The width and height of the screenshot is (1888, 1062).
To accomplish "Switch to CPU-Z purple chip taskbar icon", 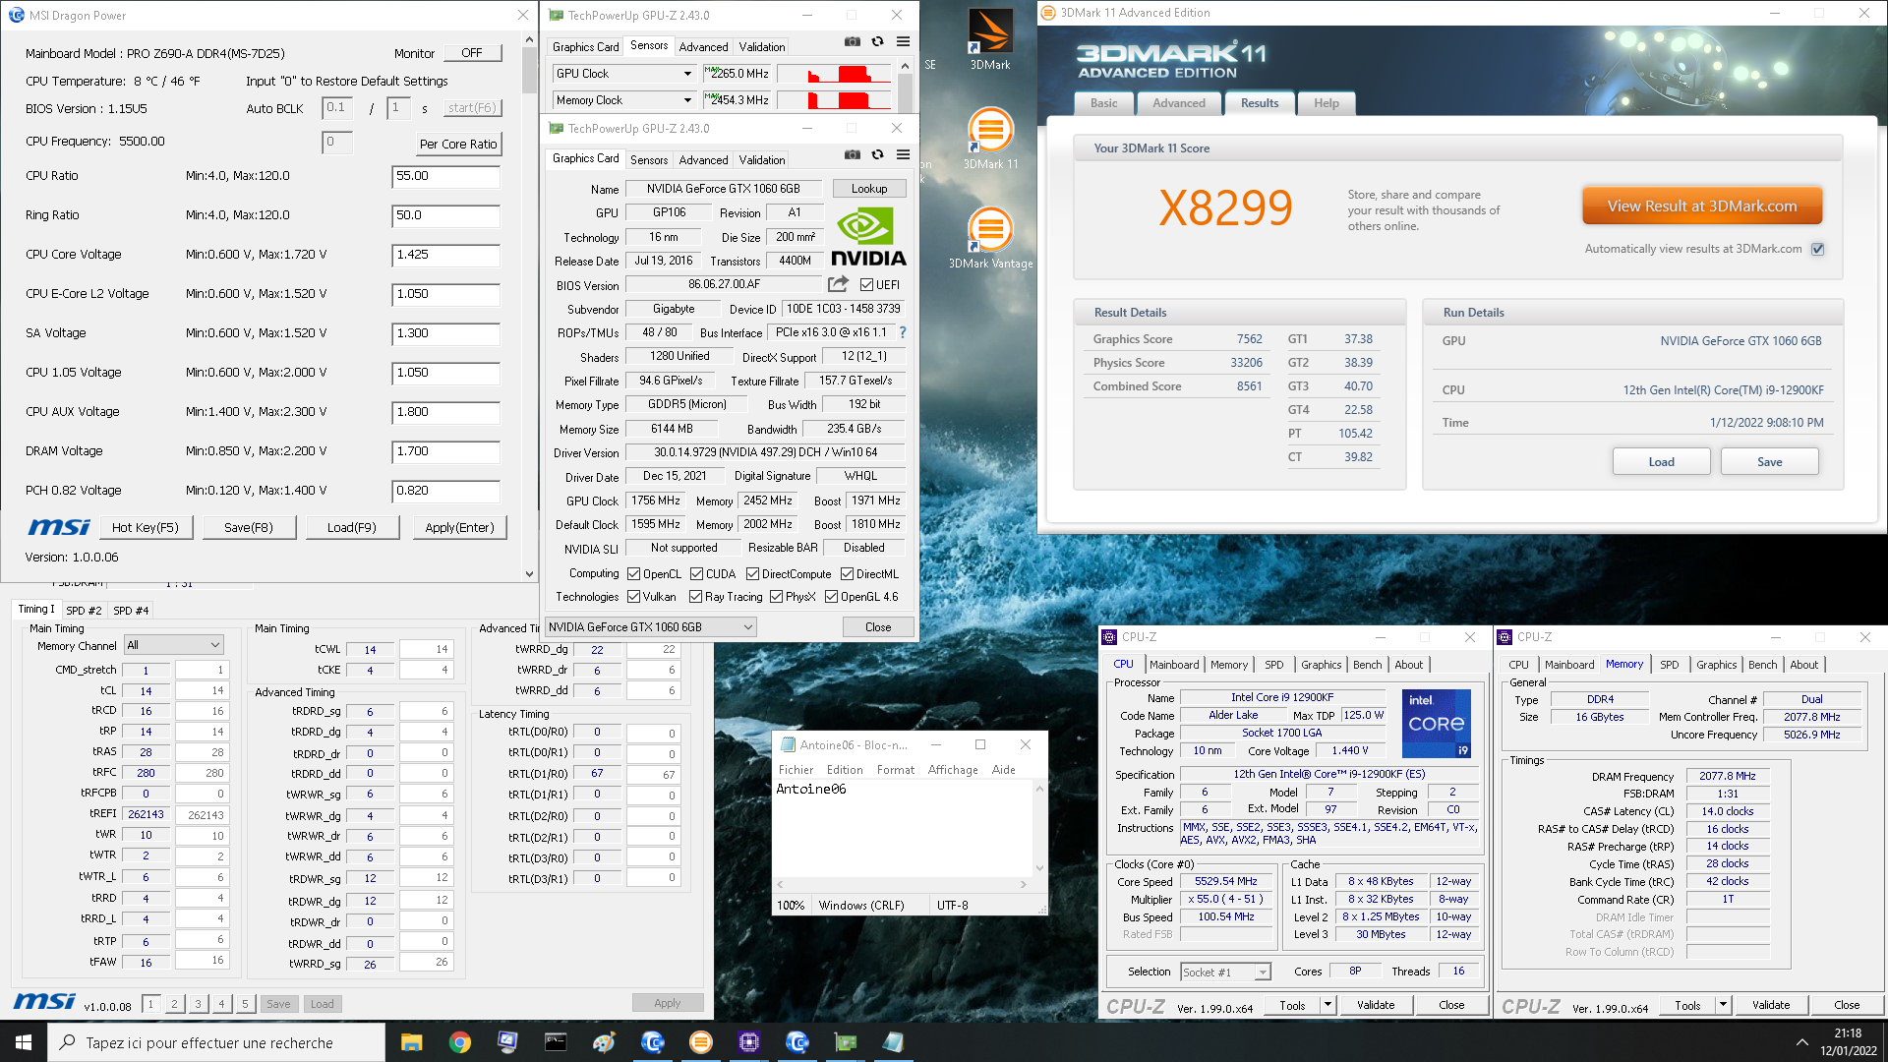I will [x=748, y=1042].
